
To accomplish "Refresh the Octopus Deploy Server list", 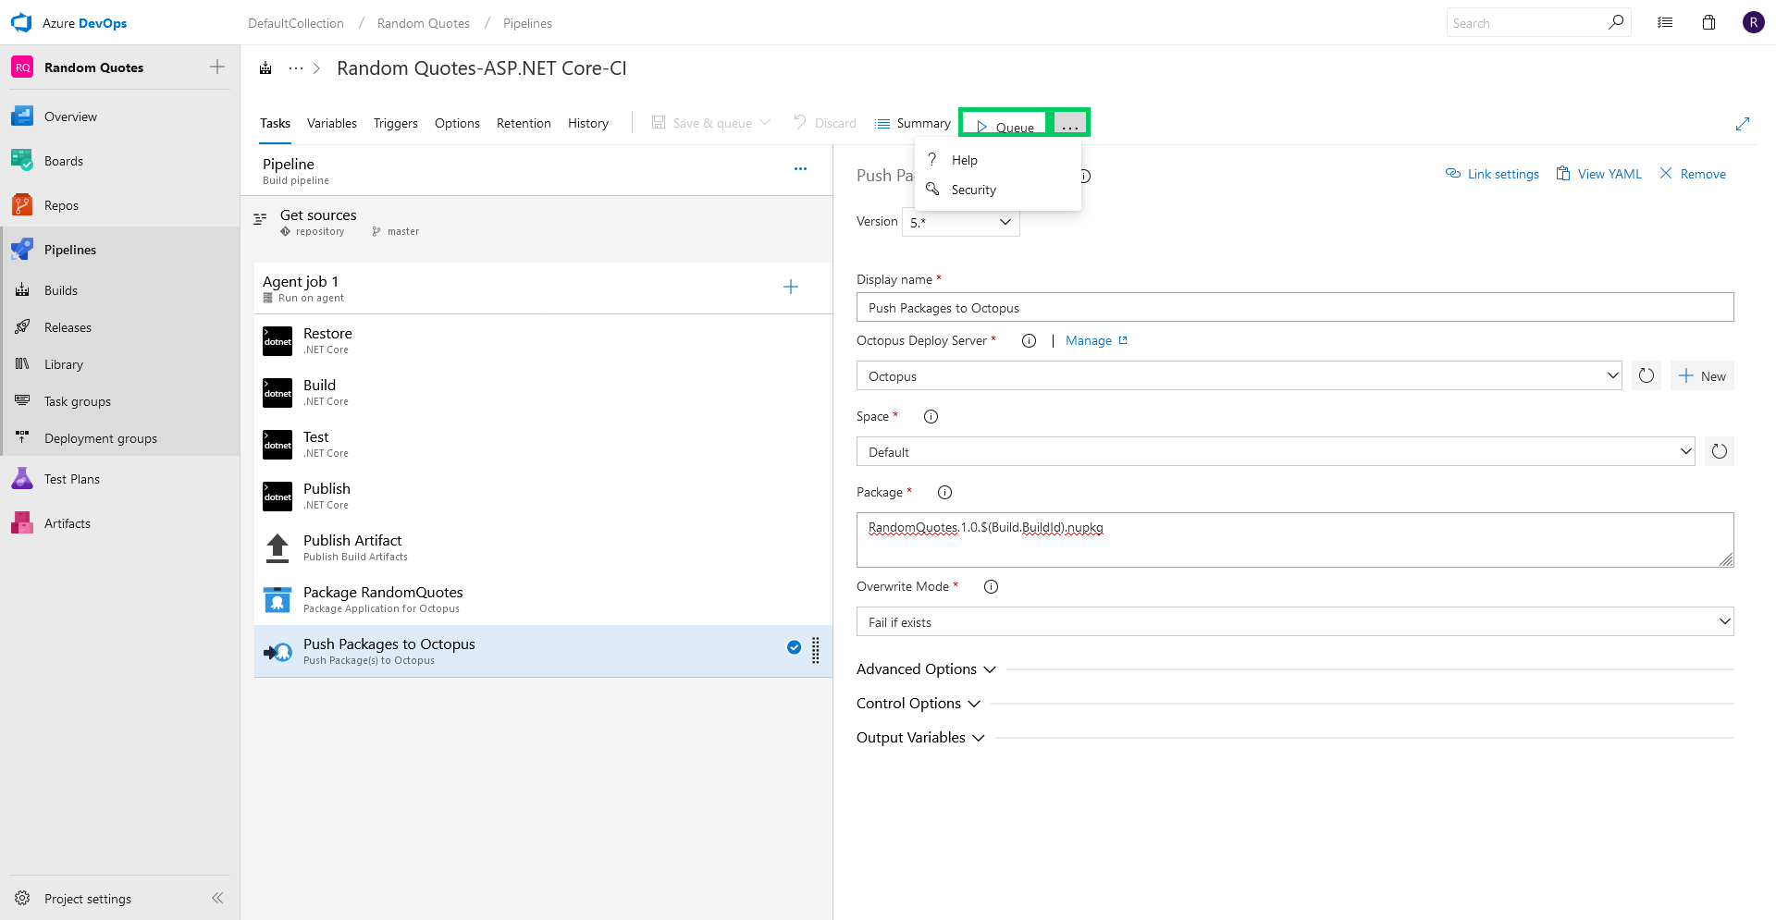I will coord(1646,375).
